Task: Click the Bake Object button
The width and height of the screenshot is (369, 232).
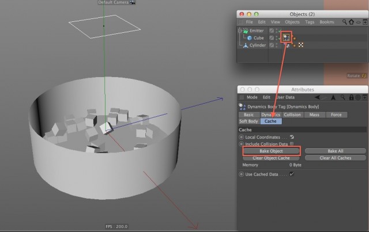Action: pos(271,151)
